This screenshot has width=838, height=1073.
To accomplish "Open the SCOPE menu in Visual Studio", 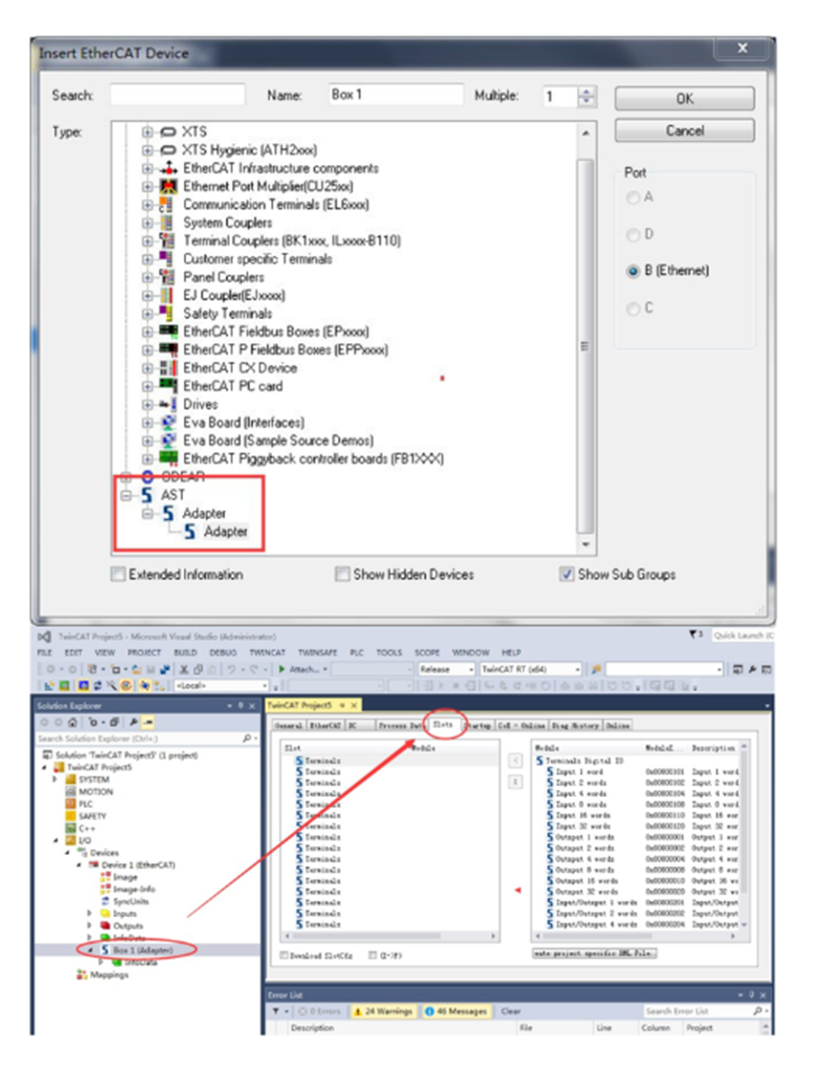I will click(x=427, y=653).
